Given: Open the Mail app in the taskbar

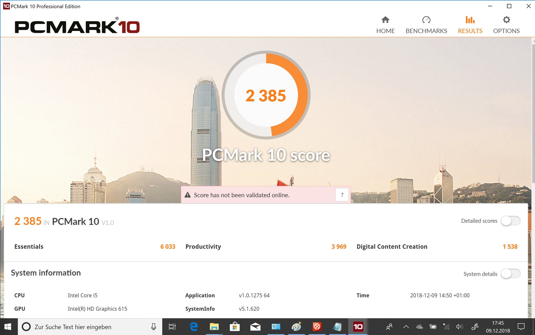Looking at the screenshot, I should 255,327.
